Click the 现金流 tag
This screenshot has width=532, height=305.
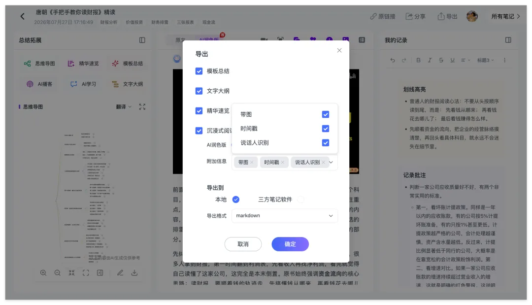point(209,22)
